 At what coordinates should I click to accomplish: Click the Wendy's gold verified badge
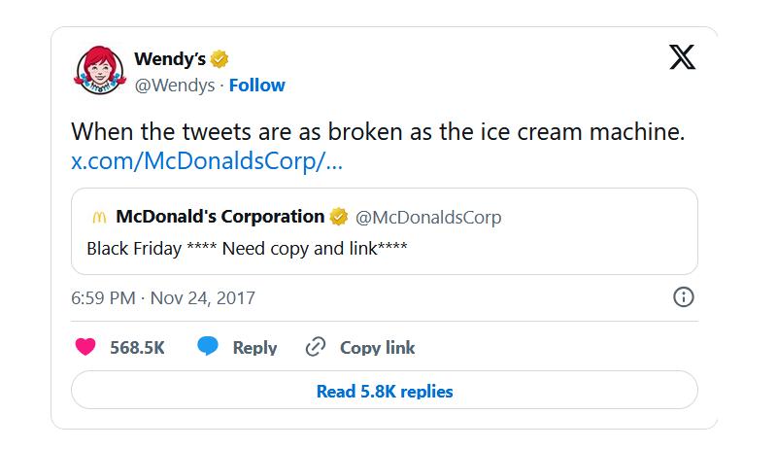(x=220, y=59)
